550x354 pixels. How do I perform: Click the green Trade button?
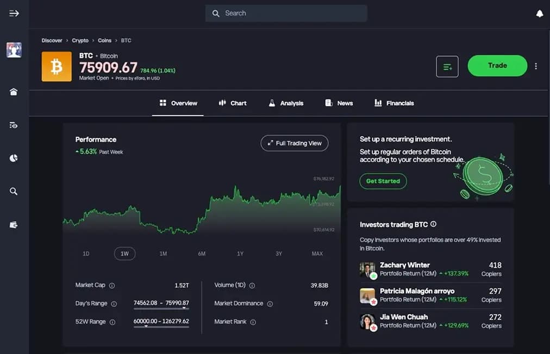pyautogui.click(x=497, y=65)
